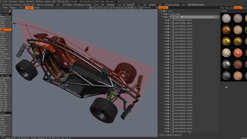
Task: Click the icon before Smoothing label
Action: pos(166,5)
